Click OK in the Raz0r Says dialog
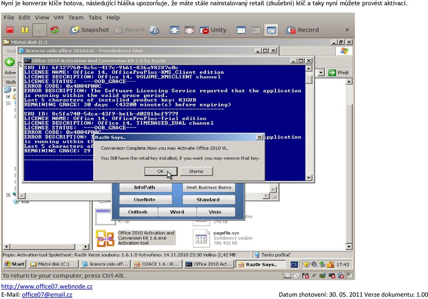Image resolution: width=428 pixels, height=299 pixels. pos(161,171)
